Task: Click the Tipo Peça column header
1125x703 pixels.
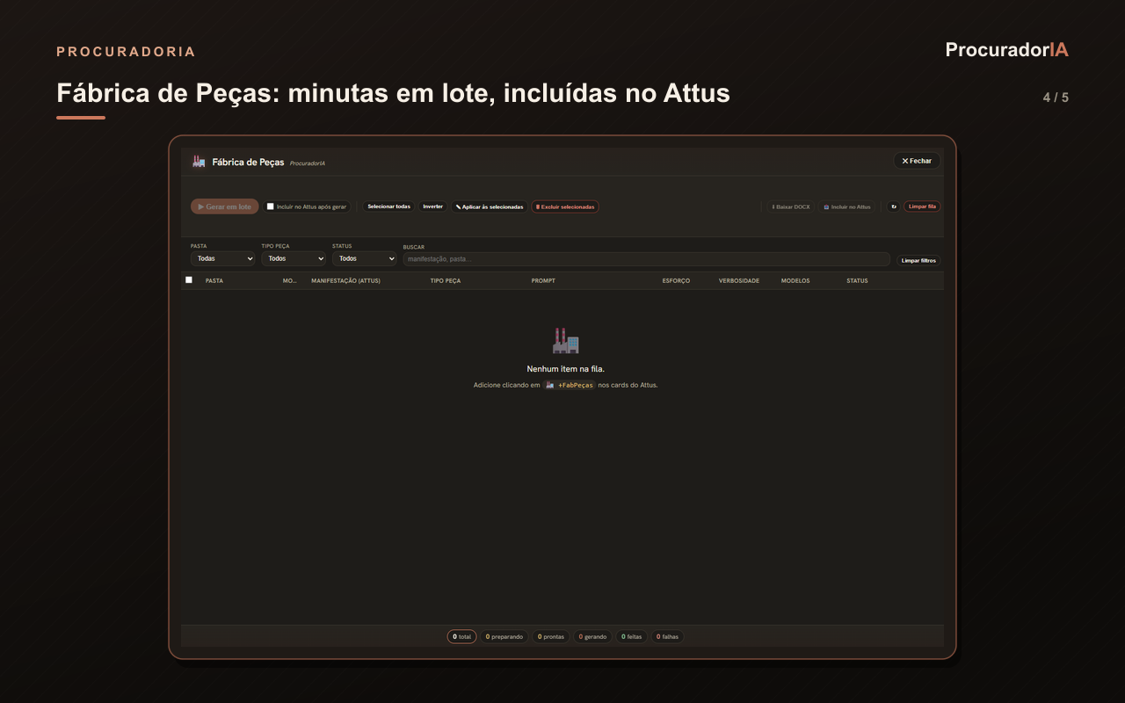Action: click(446, 281)
